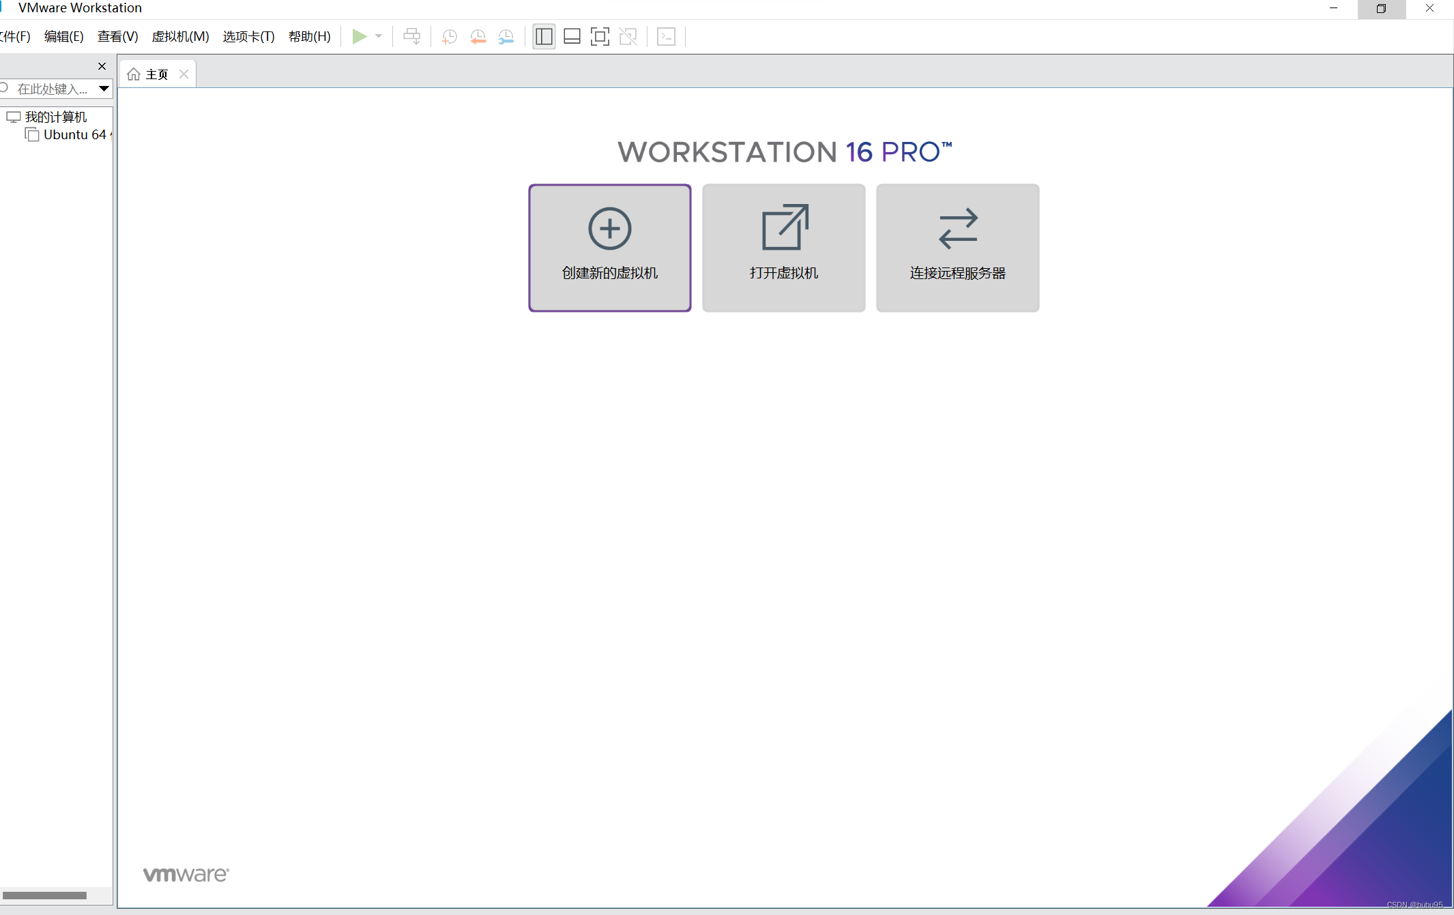Image resolution: width=1454 pixels, height=915 pixels.
Task: Toggle the library sidebar view icon
Action: [x=544, y=36]
